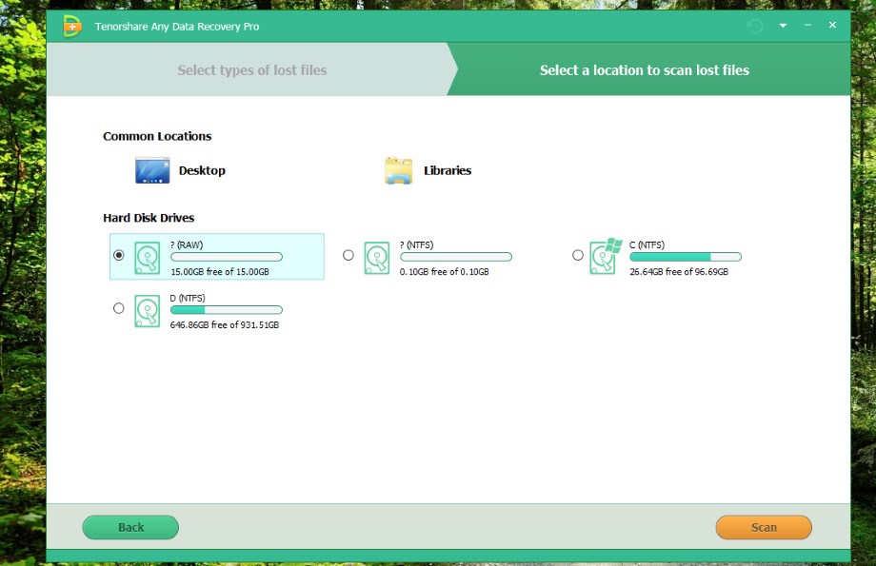Open the title bar dropdown menu arrow
Viewport: 876px width, 566px height.
[x=783, y=27]
